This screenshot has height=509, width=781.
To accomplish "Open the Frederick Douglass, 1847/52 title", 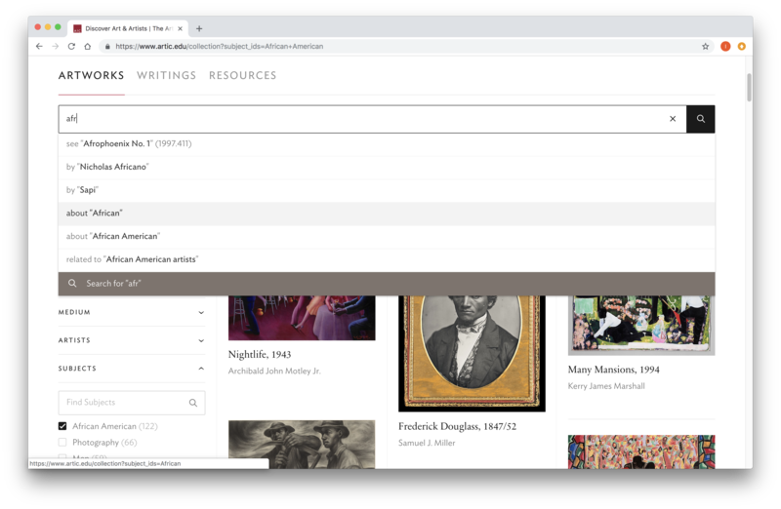I will point(457,426).
